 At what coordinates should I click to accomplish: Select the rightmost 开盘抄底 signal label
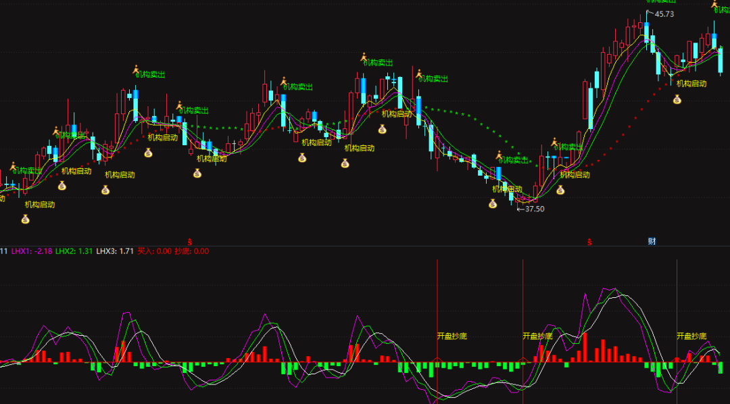[691, 336]
